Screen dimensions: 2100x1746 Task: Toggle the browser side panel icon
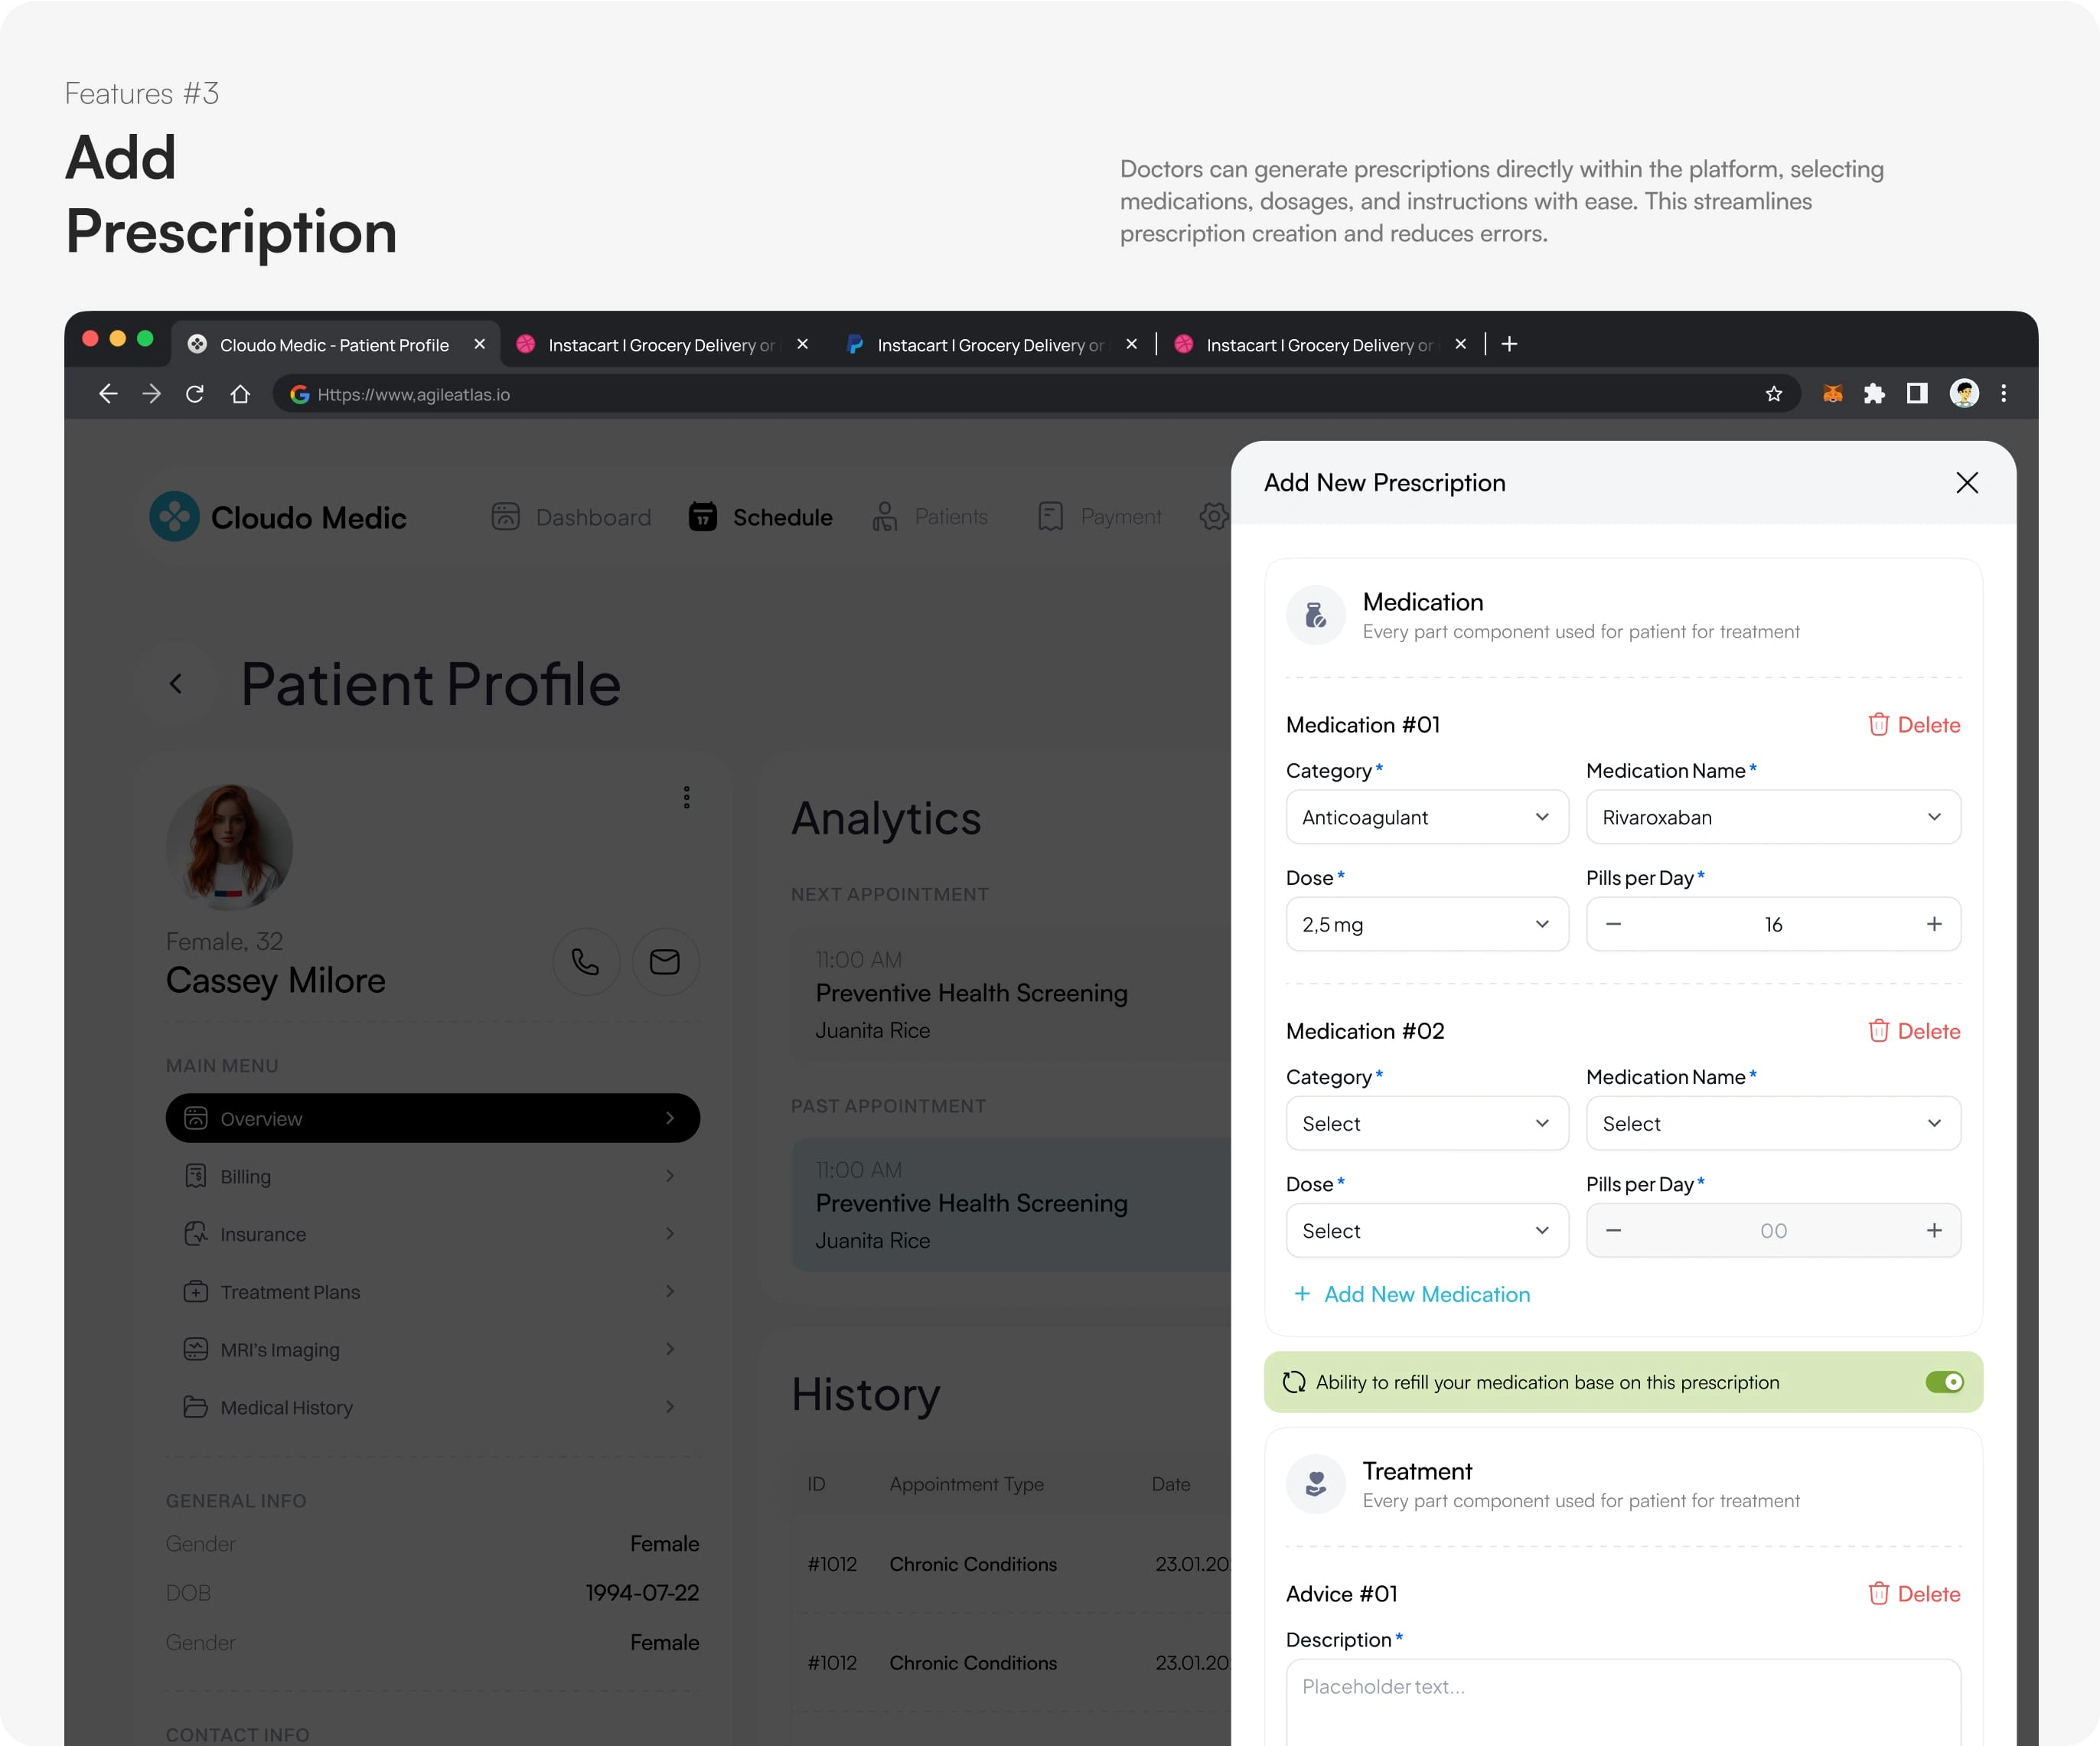tap(1917, 394)
